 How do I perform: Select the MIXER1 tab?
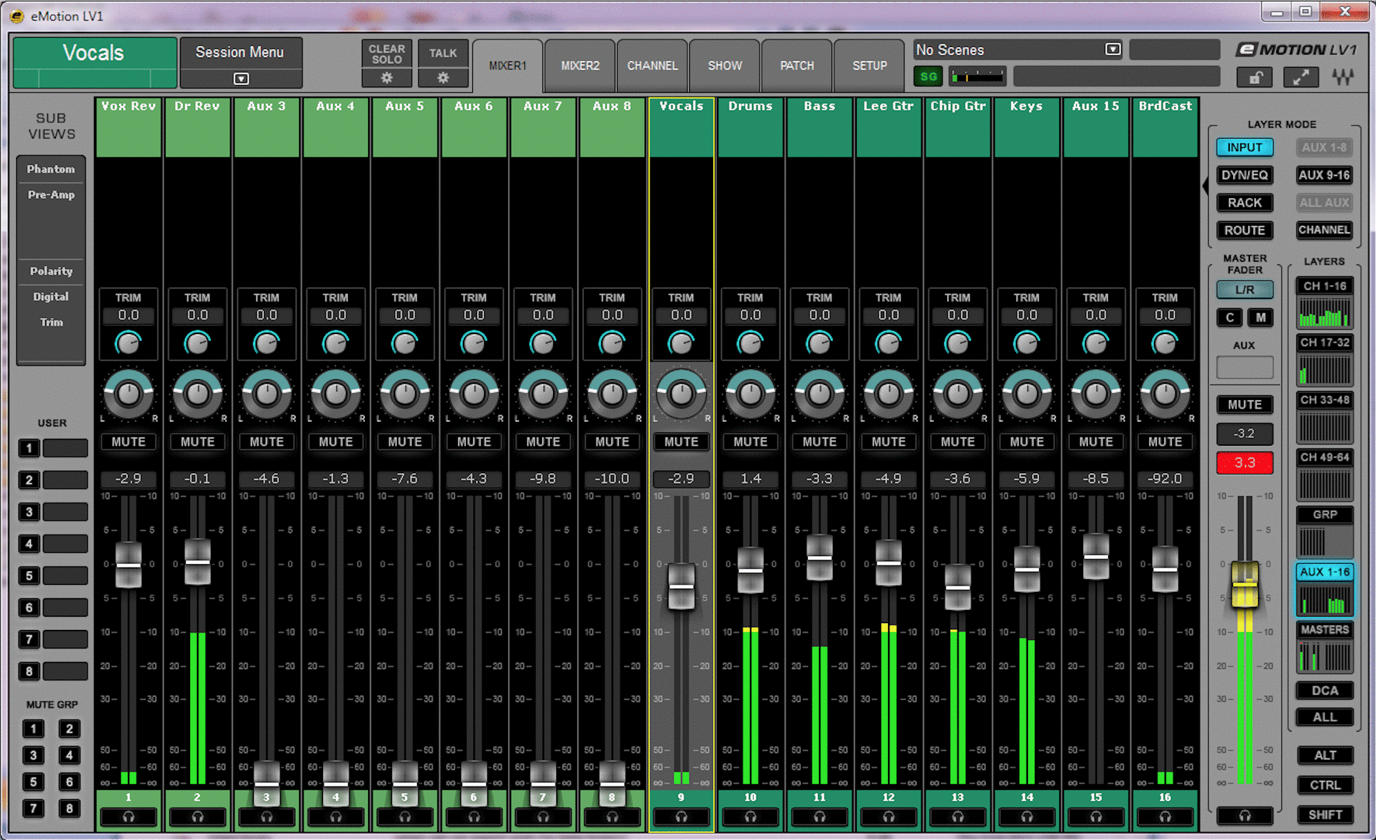click(x=507, y=66)
